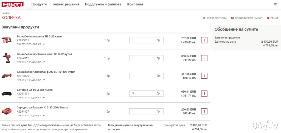The height and width of the screenshot is (133, 281).
Task: Open the Поддръжка и файлове menu
Action: tap(103, 4)
